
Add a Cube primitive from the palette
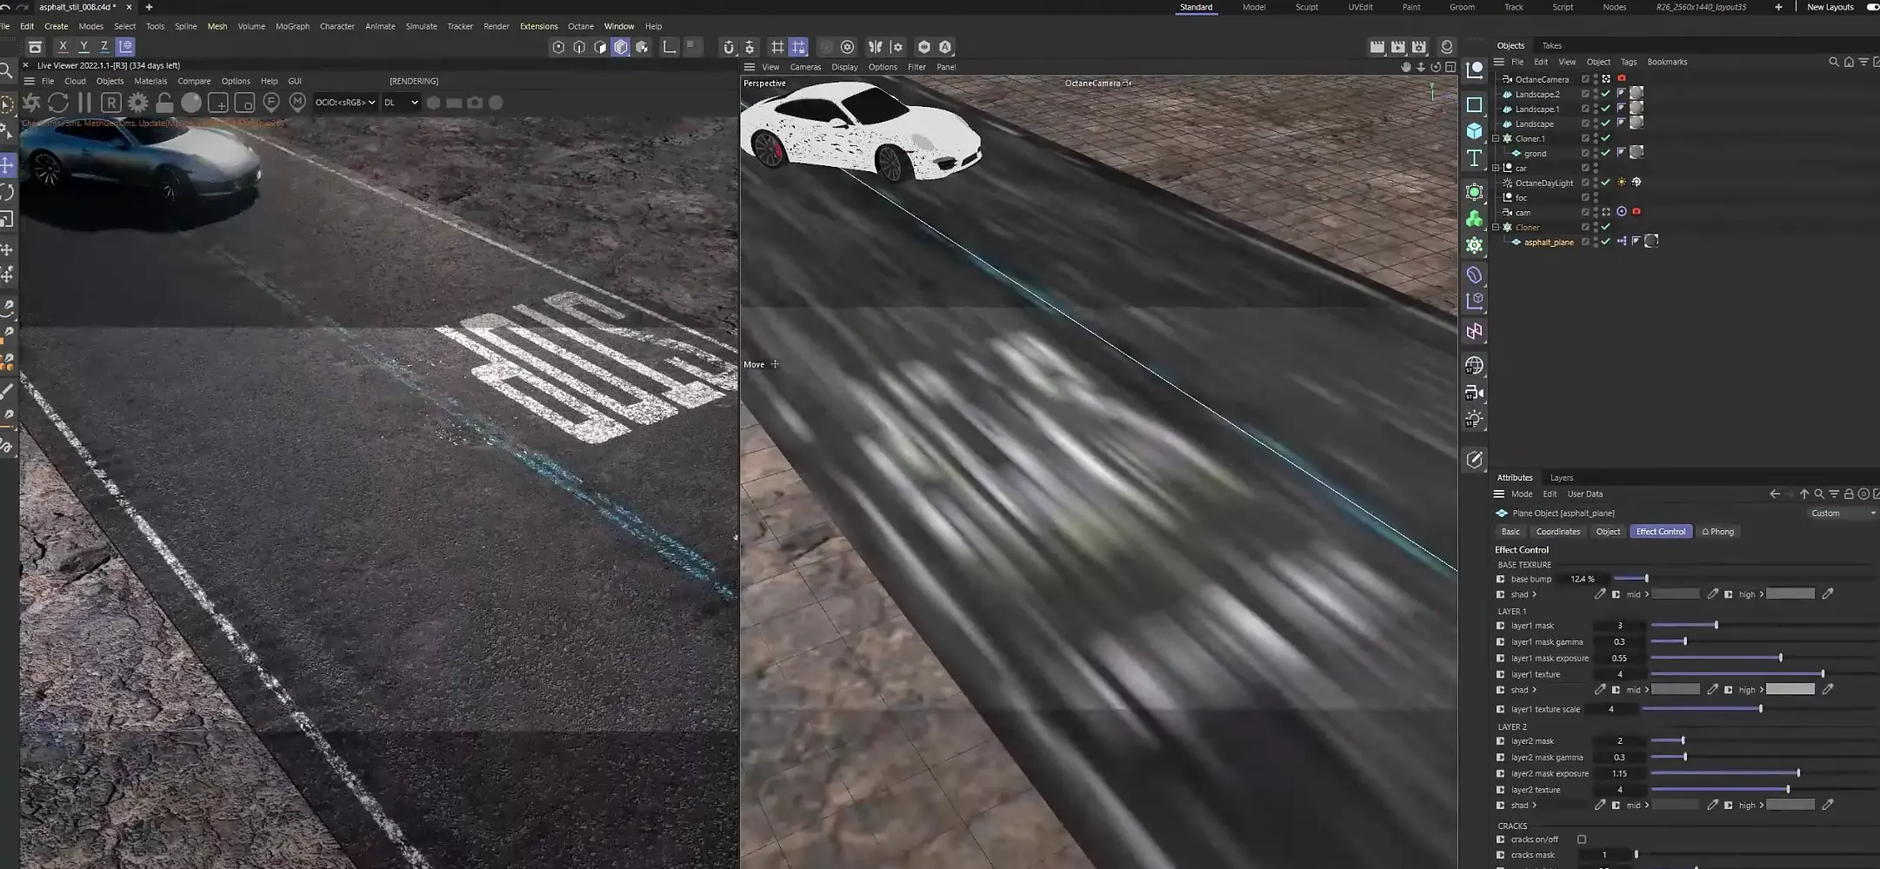click(1474, 131)
